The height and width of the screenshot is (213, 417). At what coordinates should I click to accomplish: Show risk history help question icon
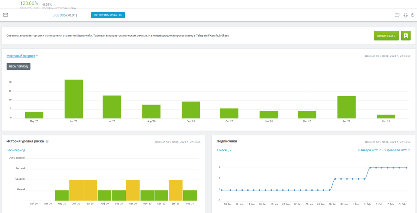(47, 141)
